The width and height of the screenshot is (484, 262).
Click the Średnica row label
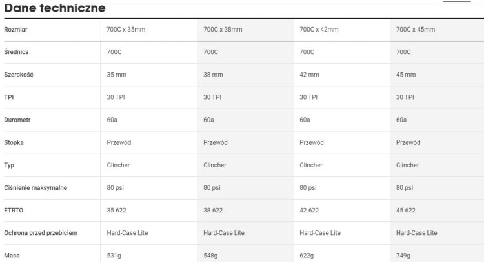pos(16,52)
